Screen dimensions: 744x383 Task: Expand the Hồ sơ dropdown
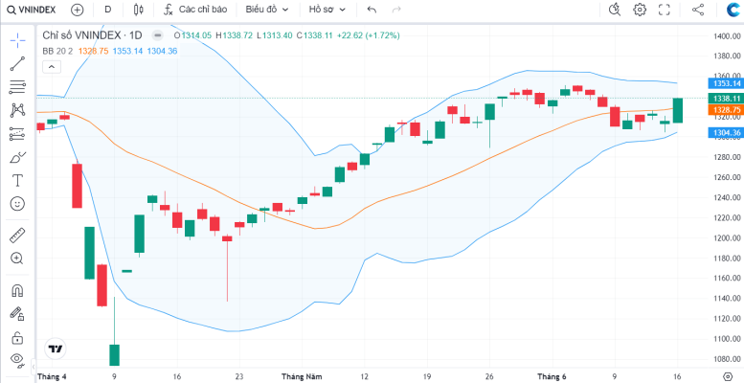pyautogui.click(x=327, y=10)
